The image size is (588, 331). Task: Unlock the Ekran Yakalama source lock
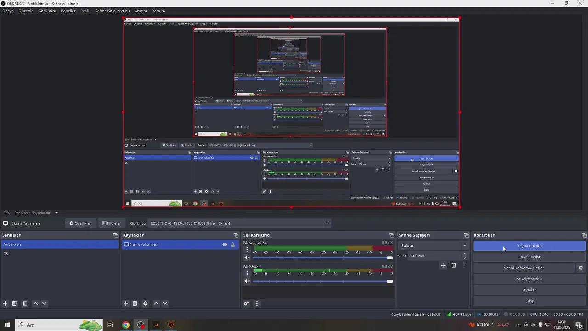(x=233, y=245)
